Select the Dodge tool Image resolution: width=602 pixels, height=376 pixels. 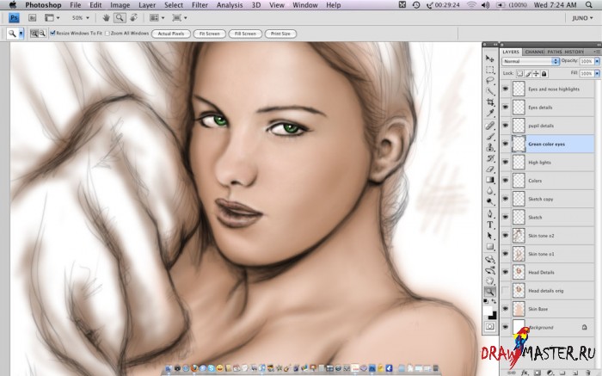pyautogui.click(x=490, y=200)
